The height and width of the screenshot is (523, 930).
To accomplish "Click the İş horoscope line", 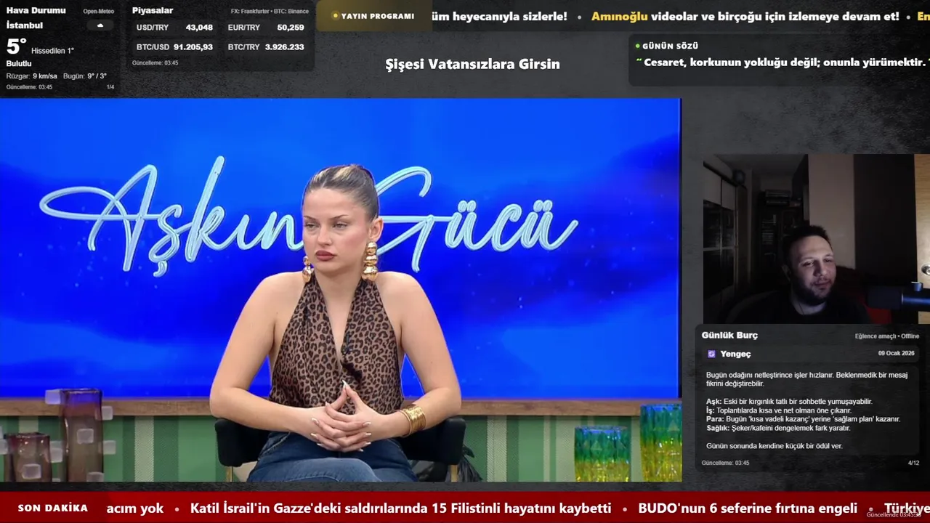I will coord(779,410).
